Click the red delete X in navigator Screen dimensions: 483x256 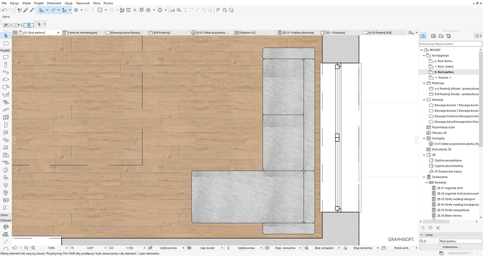(x=438, y=228)
